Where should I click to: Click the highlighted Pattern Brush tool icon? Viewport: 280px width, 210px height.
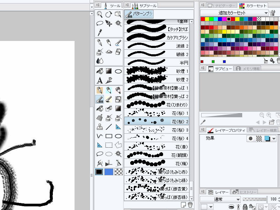(x=99, y=99)
